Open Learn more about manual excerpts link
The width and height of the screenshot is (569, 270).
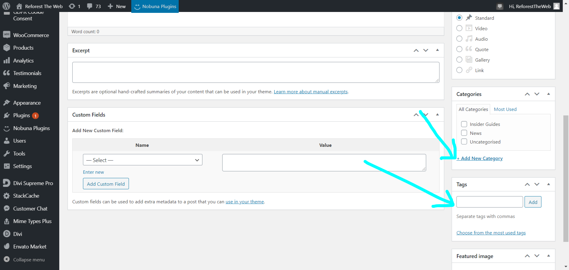311,91
